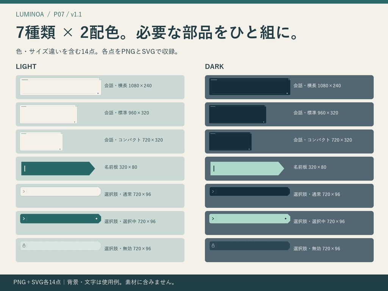Click diamond marker in DARK selected choice bar

click(286, 219)
